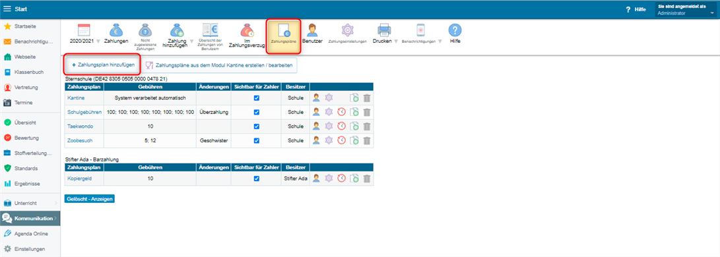This screenshot has width=720, height=257.
Task: Open Zahlungseinstellungen gear icon in toolbar
Action: pyautogui.click(x=347, y=30)
